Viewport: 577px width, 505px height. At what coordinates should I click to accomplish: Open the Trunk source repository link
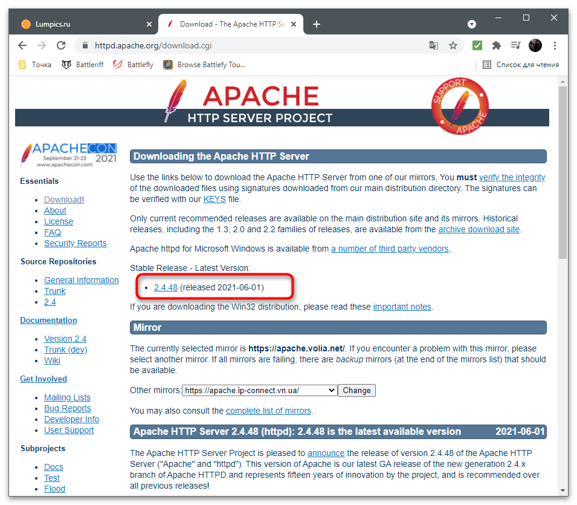[55, 291]
